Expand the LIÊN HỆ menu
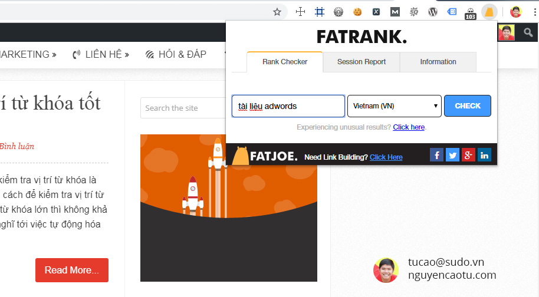Image resolution: width=539 pixels, height=297 pixels. (x=100, y=54)
